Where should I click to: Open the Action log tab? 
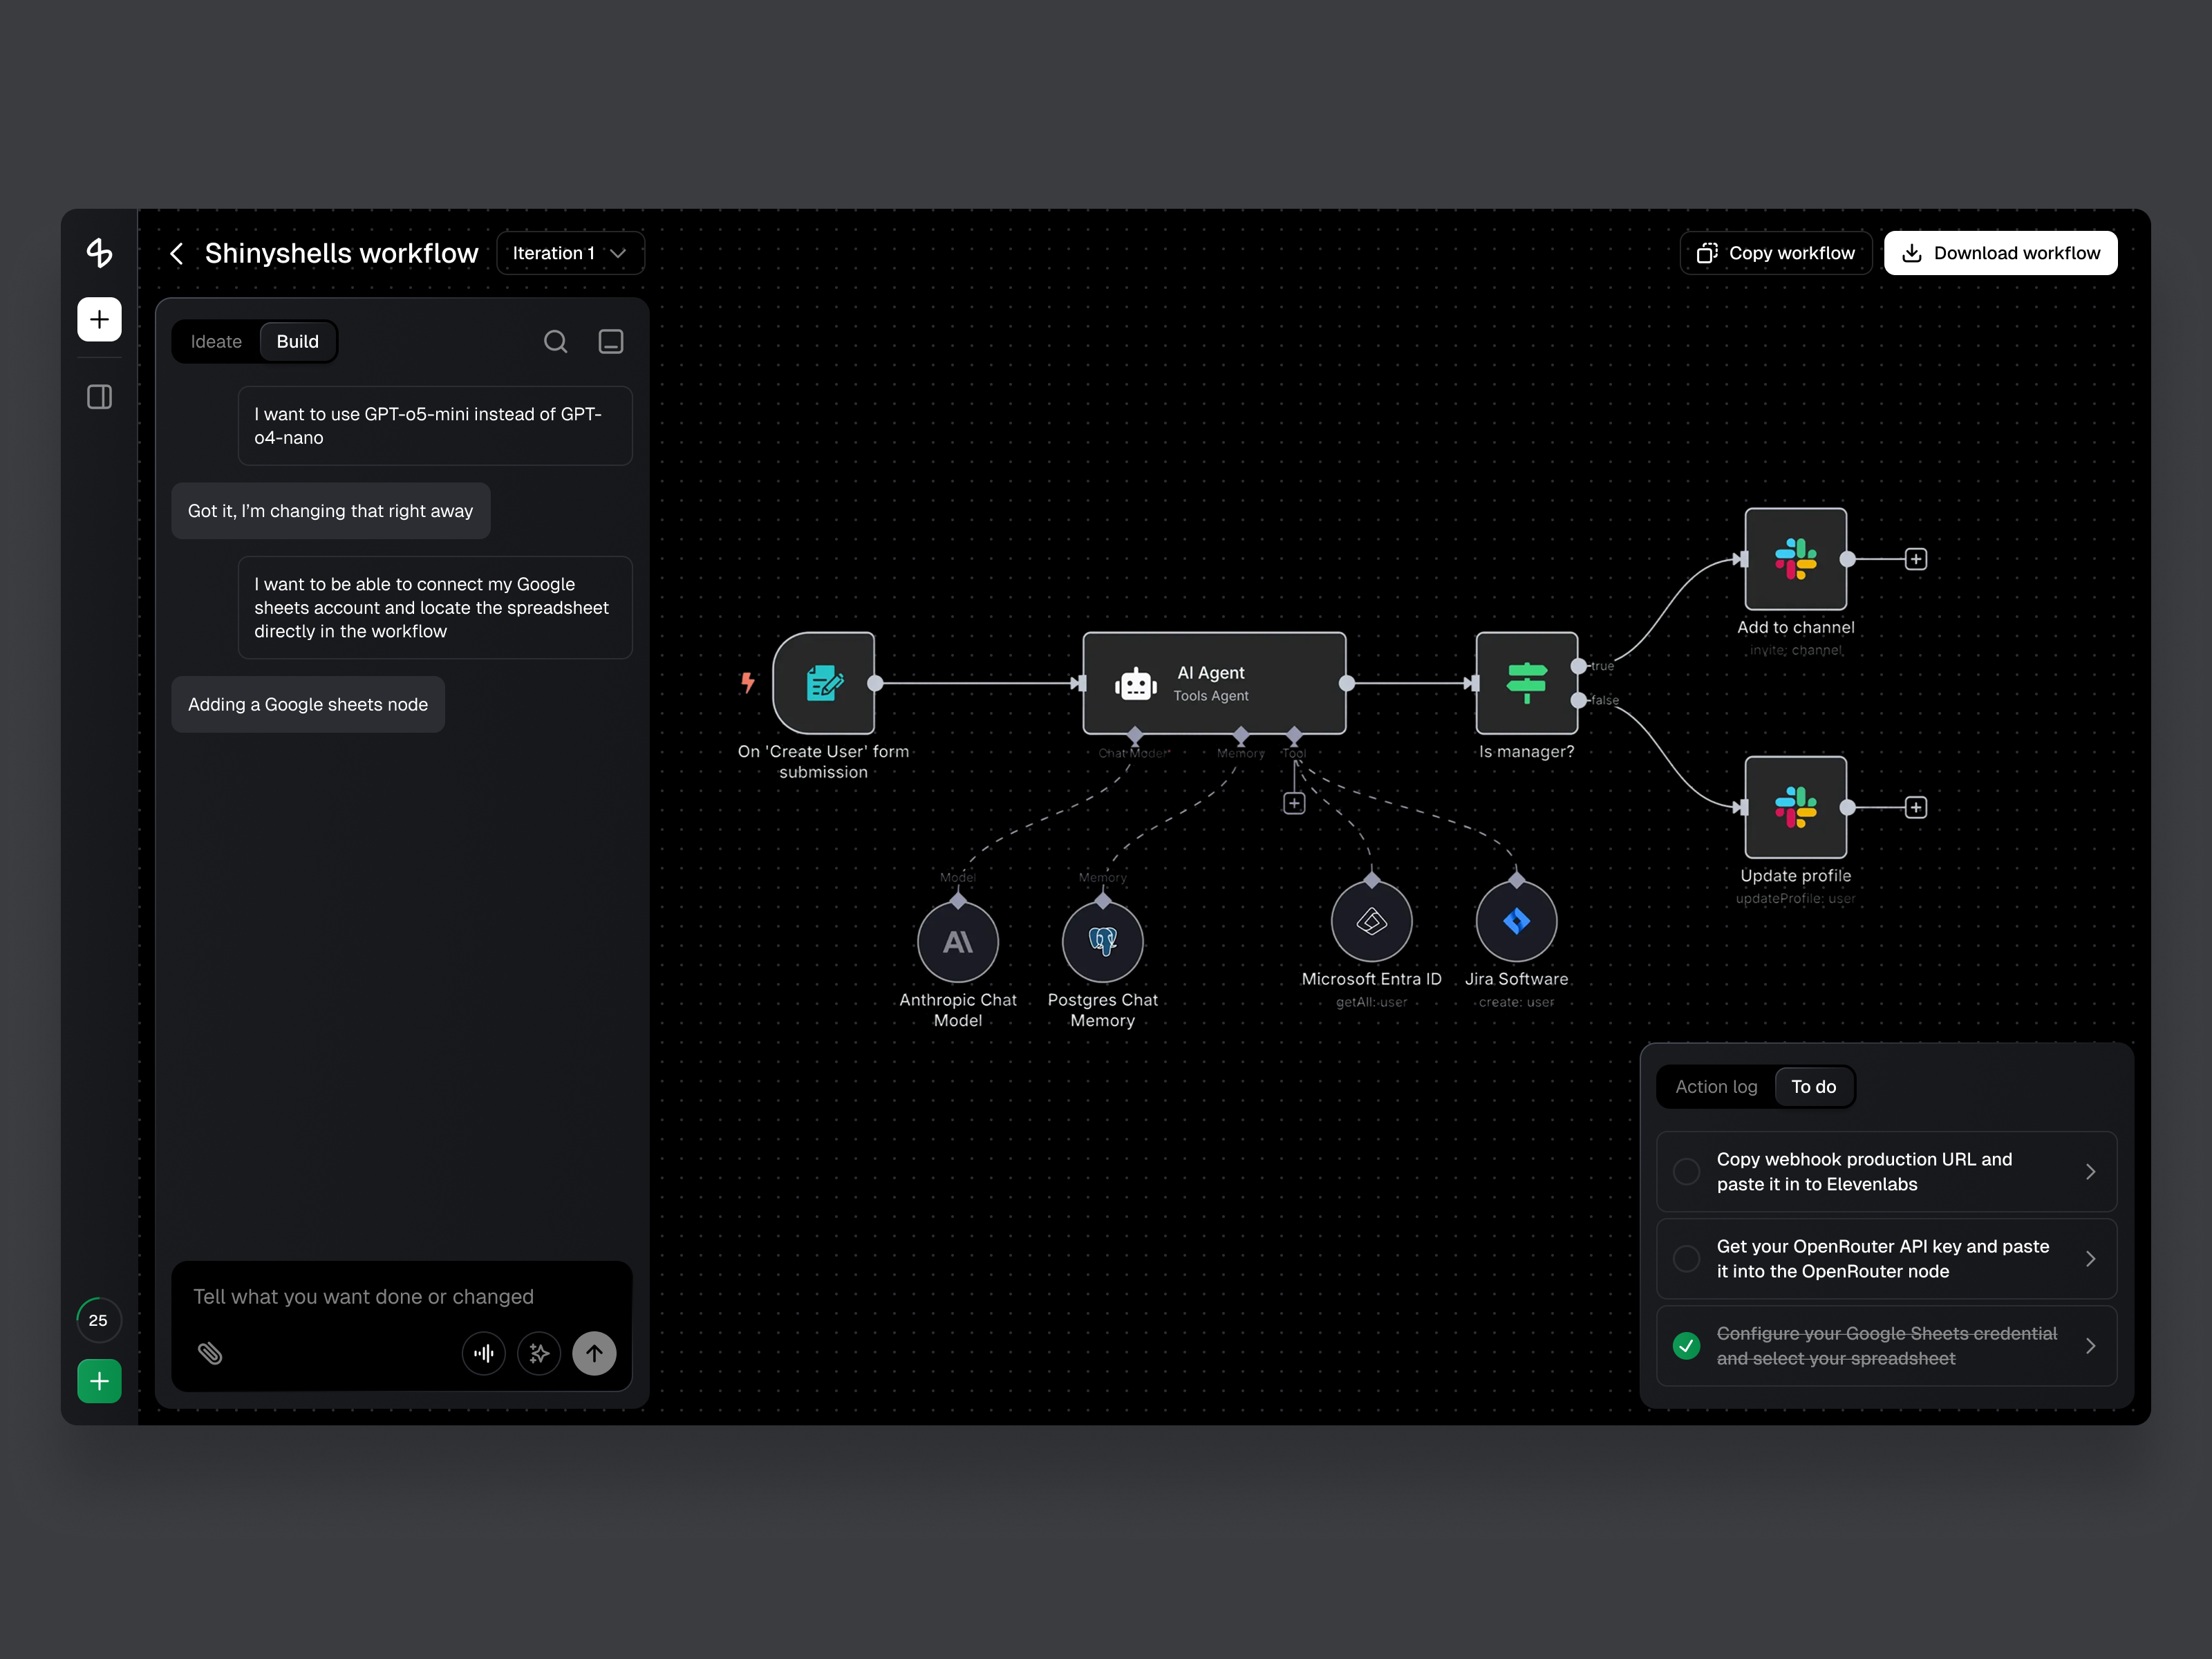click(1716, 1086)
